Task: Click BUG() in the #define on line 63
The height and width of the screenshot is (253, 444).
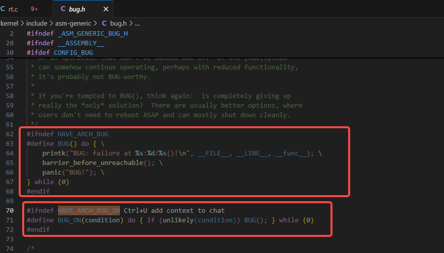Action: point(67,144)
